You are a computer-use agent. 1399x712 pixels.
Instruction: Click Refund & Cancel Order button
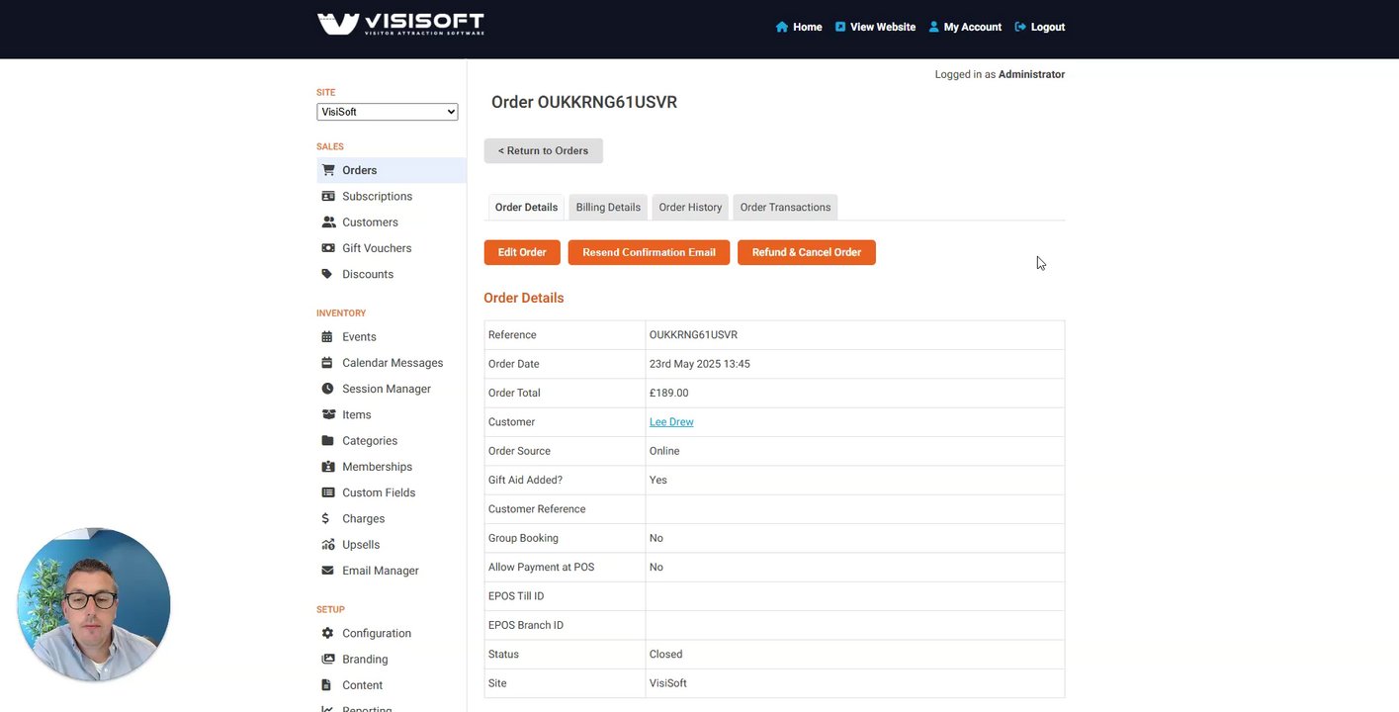point(807,252)
